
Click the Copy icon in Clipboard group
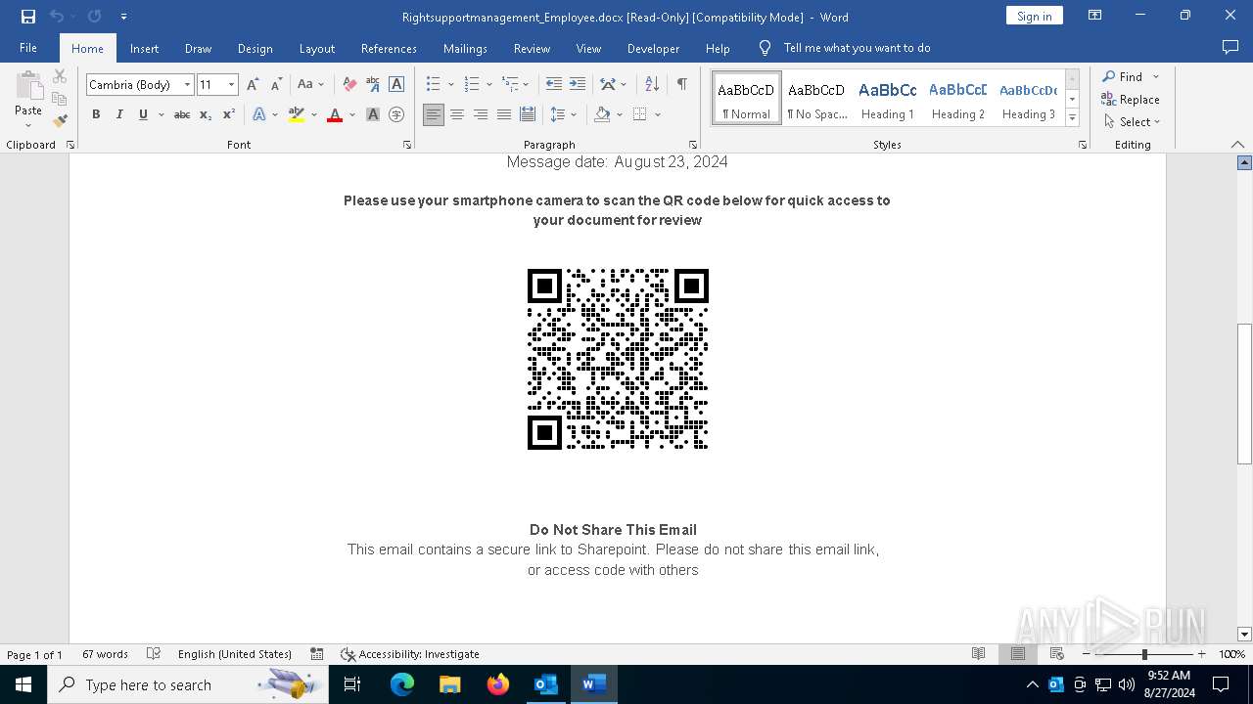click(x=60, y=99)
